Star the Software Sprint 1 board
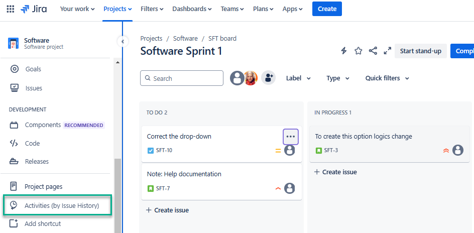474x233 pixels. pyautogui.click(x=359, y=51)
